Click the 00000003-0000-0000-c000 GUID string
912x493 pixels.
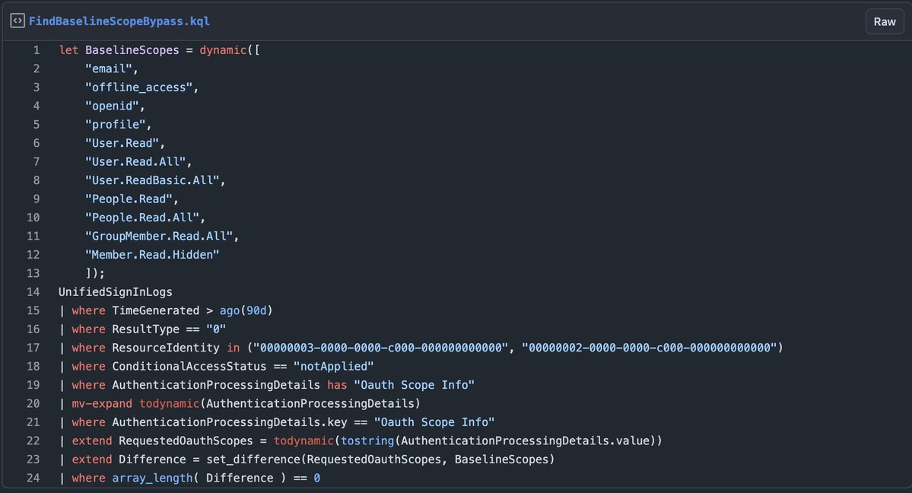pos(381,348)
